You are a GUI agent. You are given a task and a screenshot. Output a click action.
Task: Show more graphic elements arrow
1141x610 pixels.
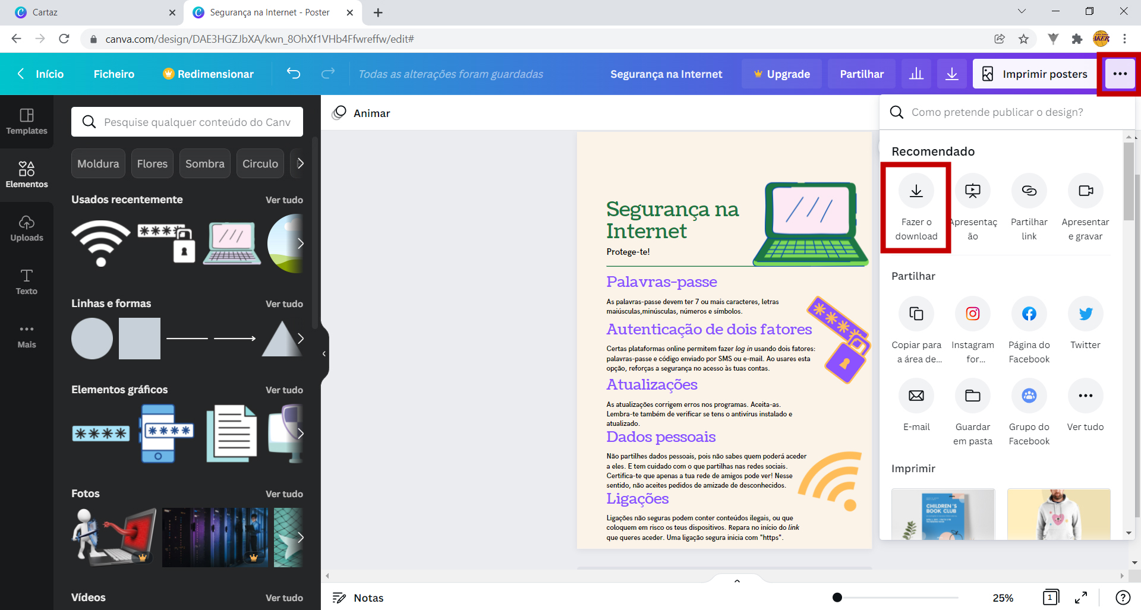[x=300, y=434]
